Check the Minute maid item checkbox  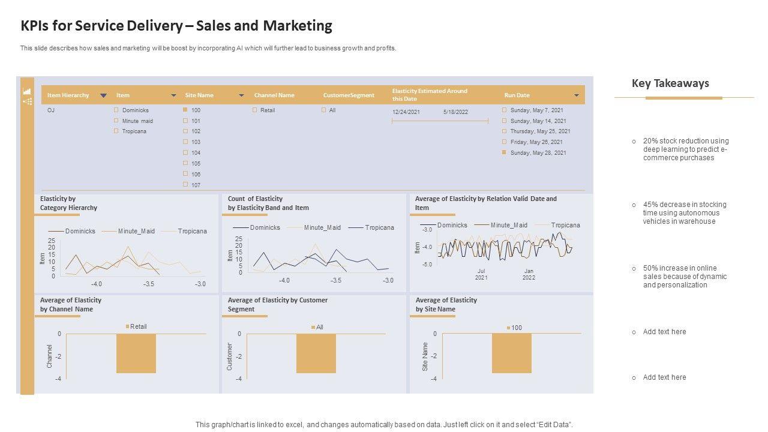[116, 121]
